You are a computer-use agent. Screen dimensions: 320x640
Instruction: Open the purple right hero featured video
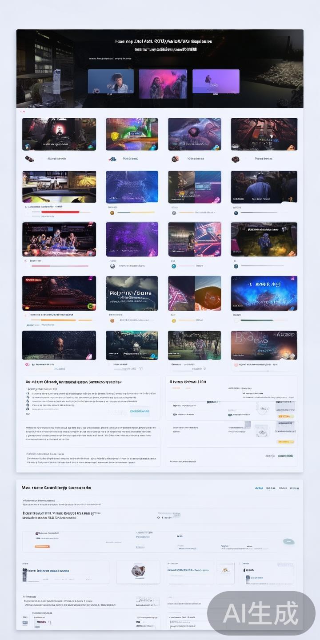(216, 81)
